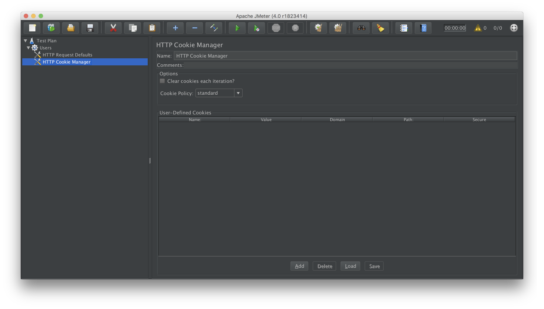Click the Save cookies button
544x309 pixels.
[x=374, y=266]
